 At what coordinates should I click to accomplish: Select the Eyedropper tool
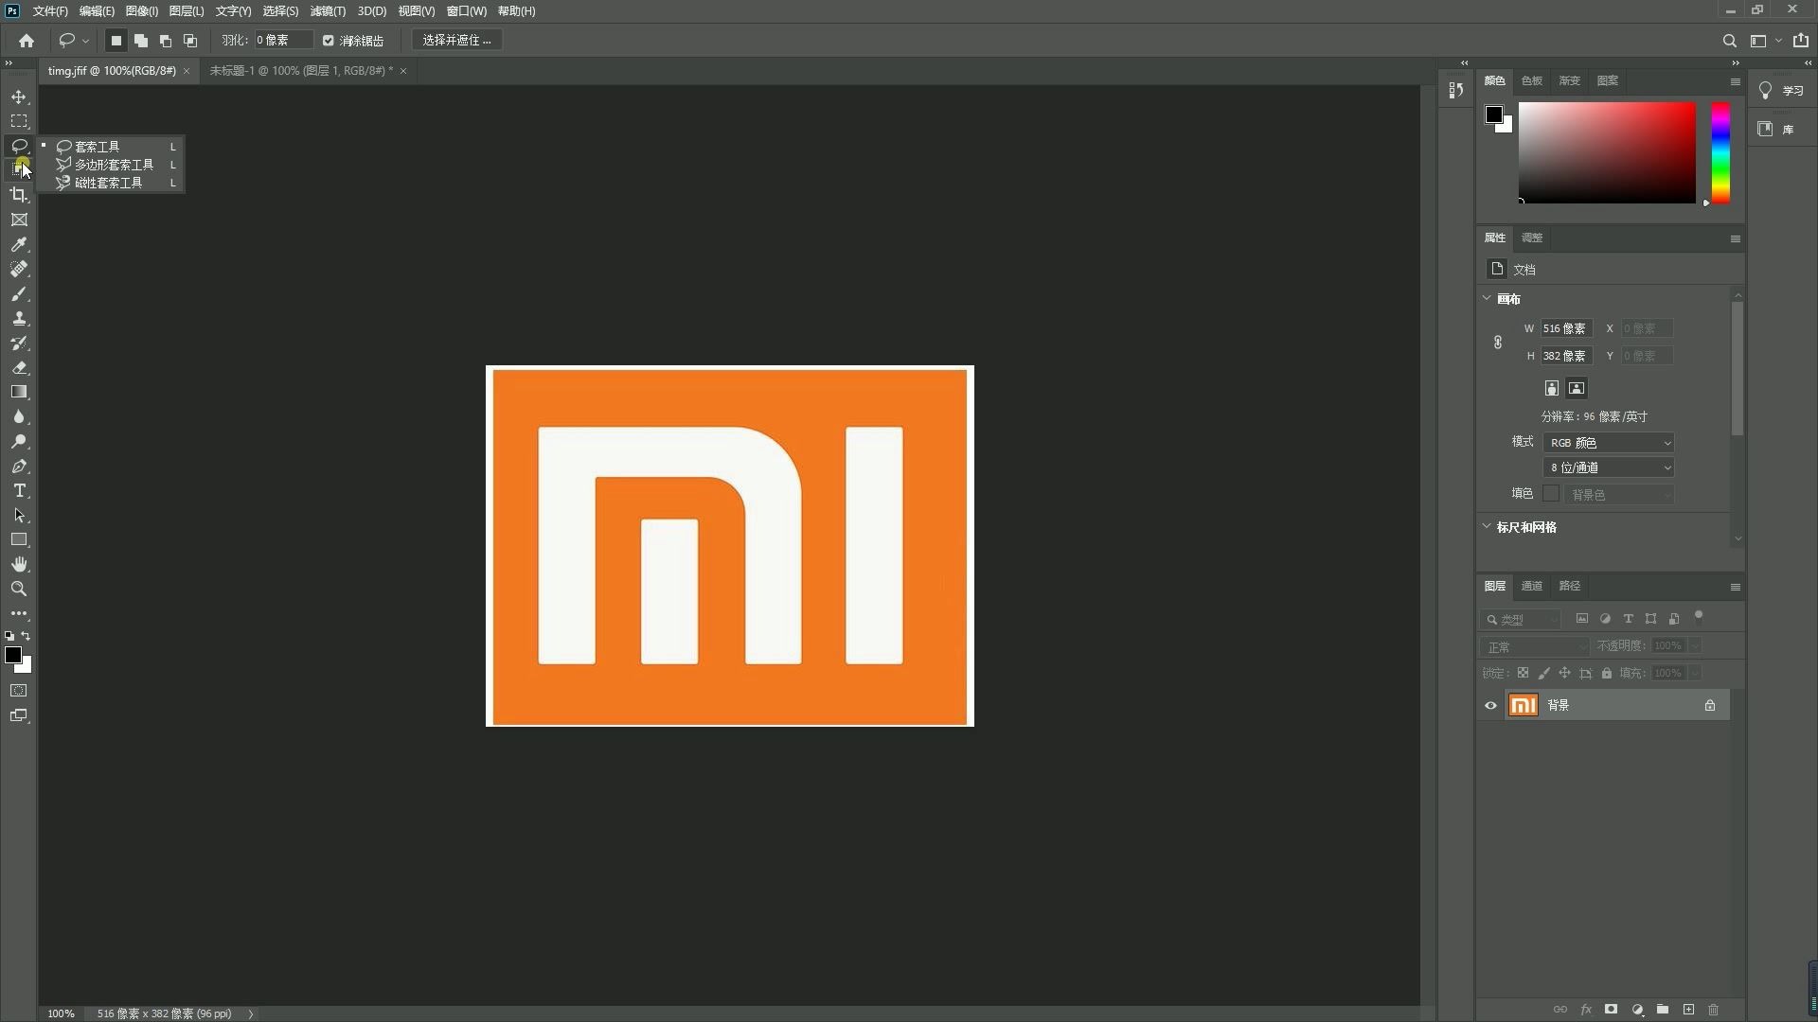point(19,244)
